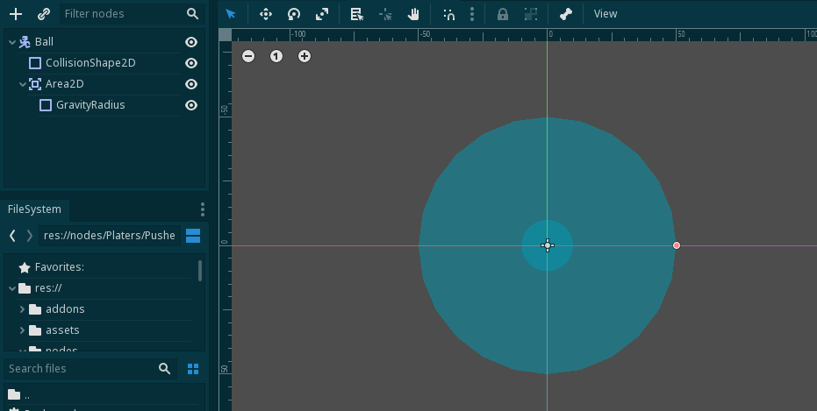817x411 pixels.
Task: Collapse the res:// root folder
Action: pos(12,288)
